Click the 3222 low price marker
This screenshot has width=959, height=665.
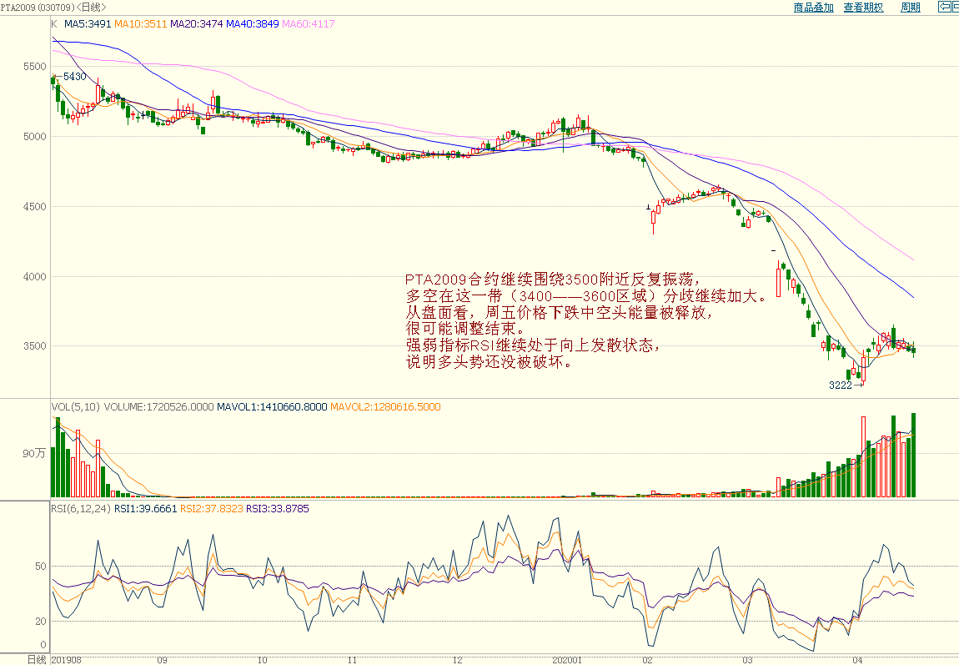pyautogui.click(x=841, y=385)
